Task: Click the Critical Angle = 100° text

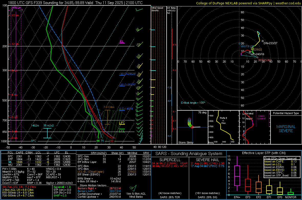Action: pos(193,103)
